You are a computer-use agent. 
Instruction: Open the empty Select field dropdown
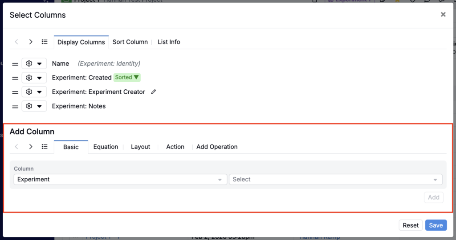pyautogui.click(x=335, y=180)
